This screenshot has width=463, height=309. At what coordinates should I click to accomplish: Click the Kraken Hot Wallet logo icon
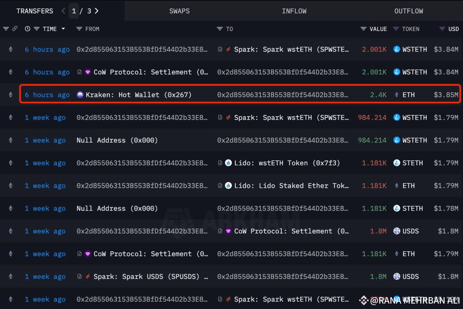80,95
